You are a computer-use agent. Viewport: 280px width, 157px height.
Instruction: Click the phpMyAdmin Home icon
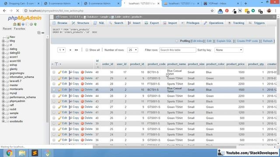coord(14,24)
